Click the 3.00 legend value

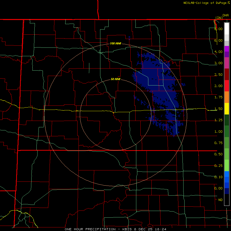(218, 63)
